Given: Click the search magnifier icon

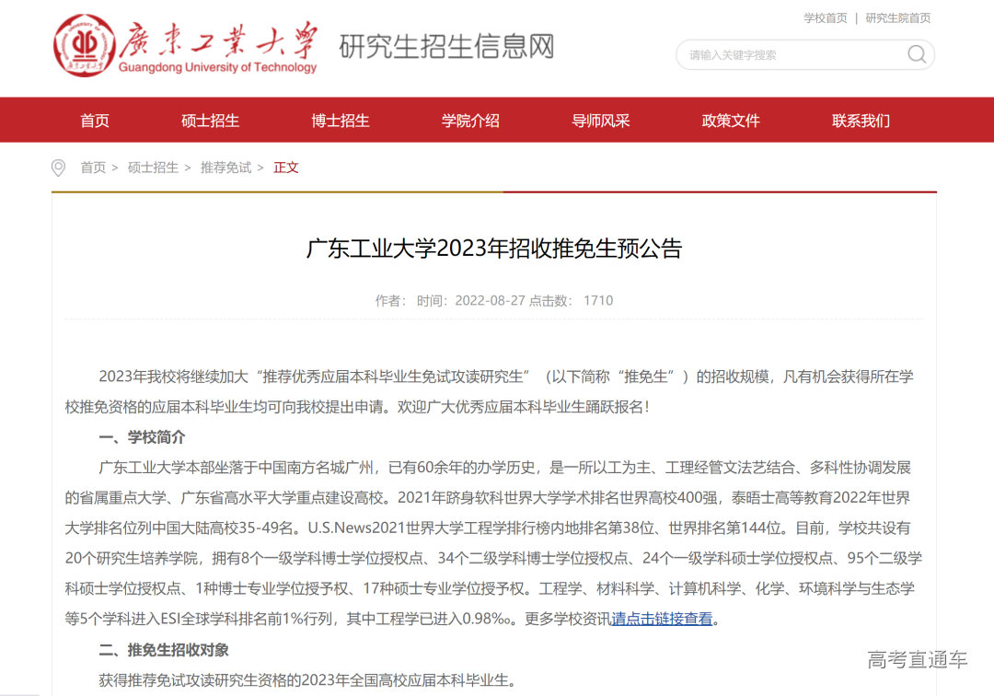Looking at the screenshot, I should (917, 55).
